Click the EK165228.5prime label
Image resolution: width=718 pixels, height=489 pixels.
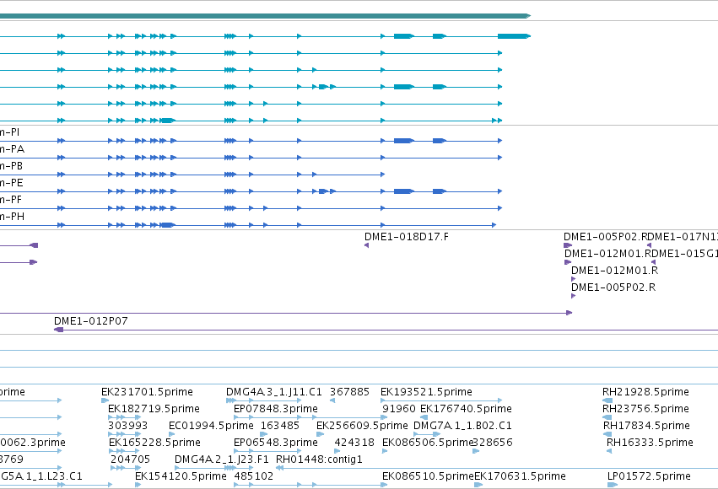pyautogui.click(x=154, y=443)
